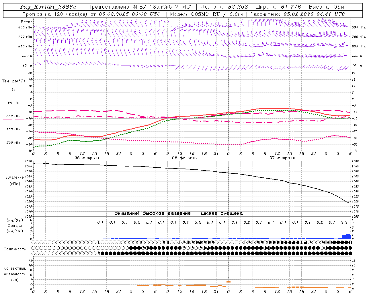Click the Тем-ра(°C) axis title
Viewport: 367px width, 294px height.
13,81
